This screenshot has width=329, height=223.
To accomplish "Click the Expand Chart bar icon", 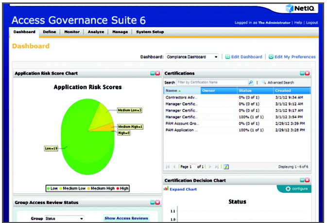I will pyautogui.click(x=166, y=188).
